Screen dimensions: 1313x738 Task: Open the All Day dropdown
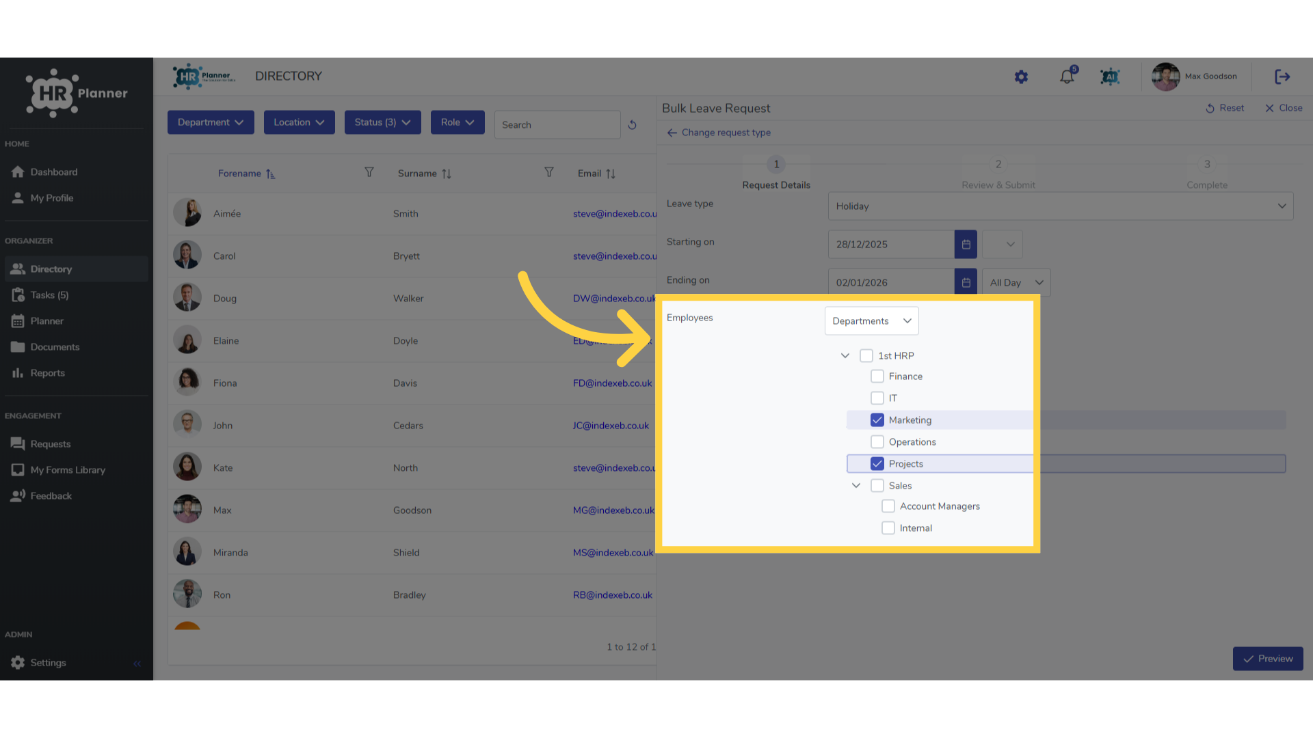tap(1016, 282)
